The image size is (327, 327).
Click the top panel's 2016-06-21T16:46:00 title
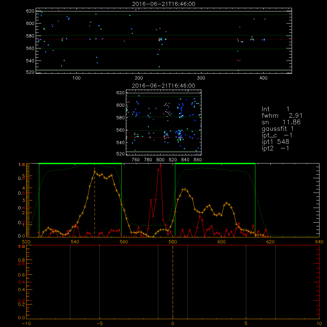164,4
